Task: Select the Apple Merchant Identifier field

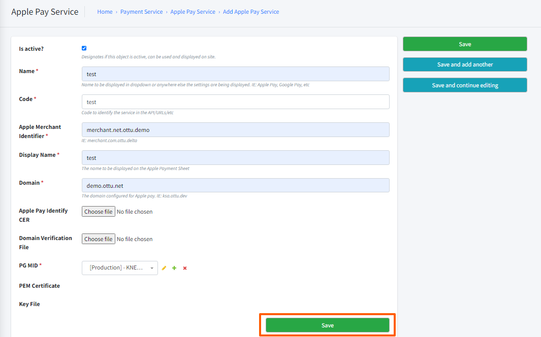Action: click(235, 130)
